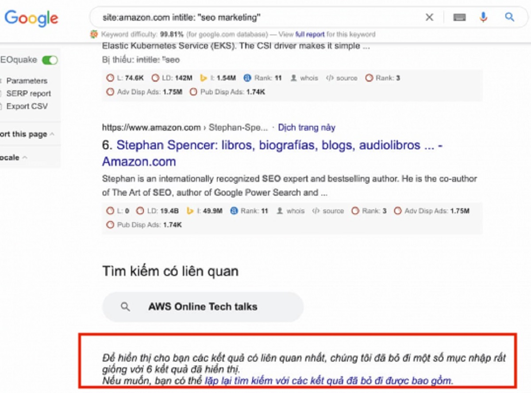This screenshot has height=393, width=531.
Task: Click source in Stephan Spencer result metrics
Action: (x=327, y=211)
